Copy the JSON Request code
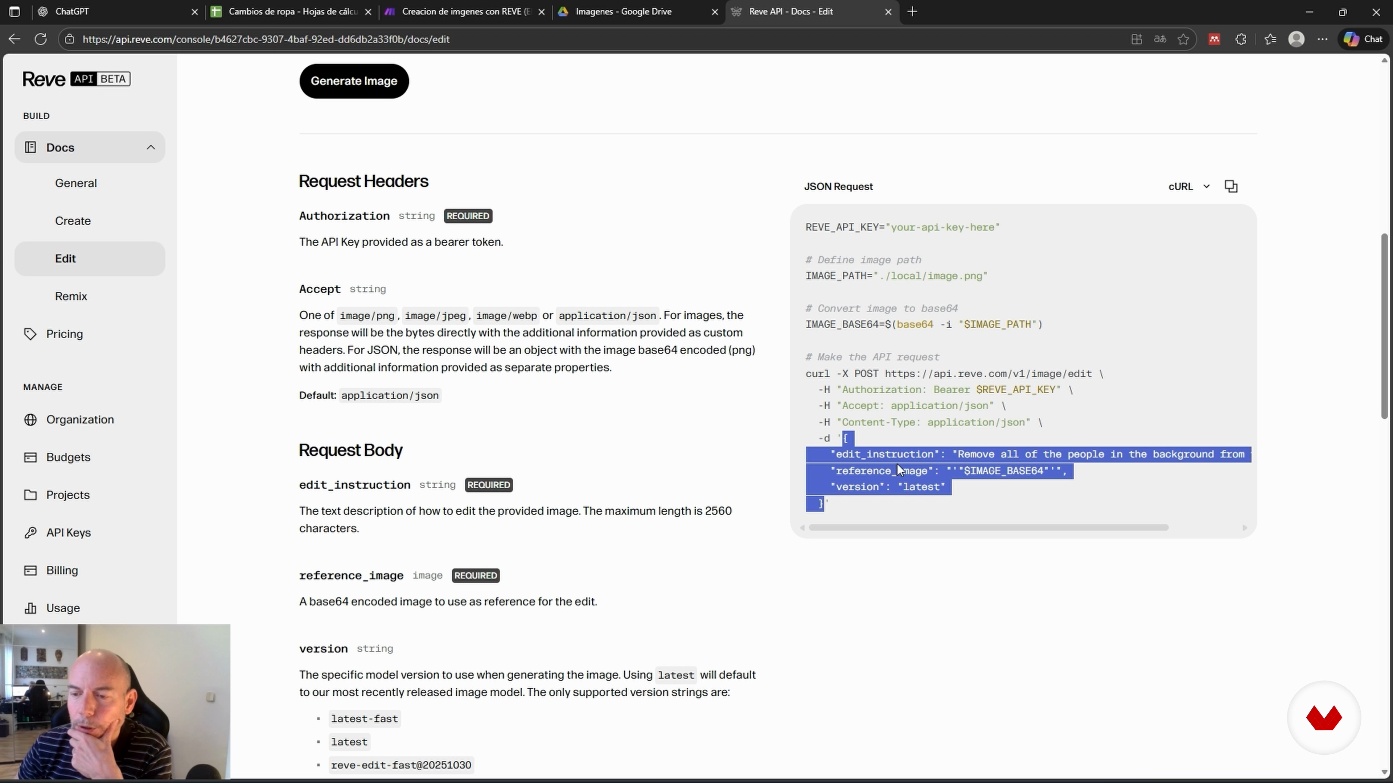Screen dimensions: 1393x783 coord(1231,186)
